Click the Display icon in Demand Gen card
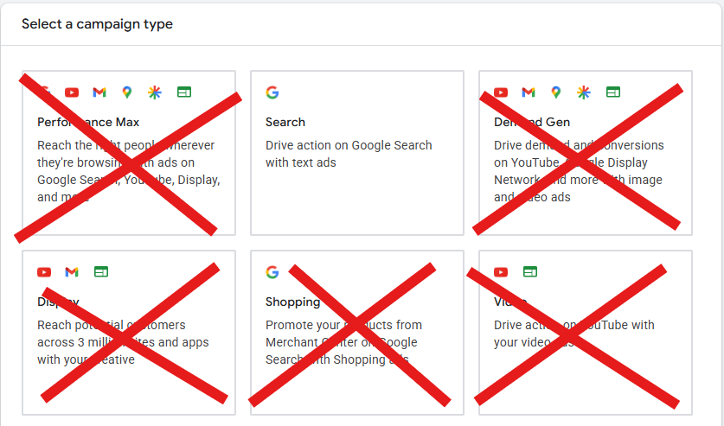The width and height of the screenshot is (724, 426). 613,92
